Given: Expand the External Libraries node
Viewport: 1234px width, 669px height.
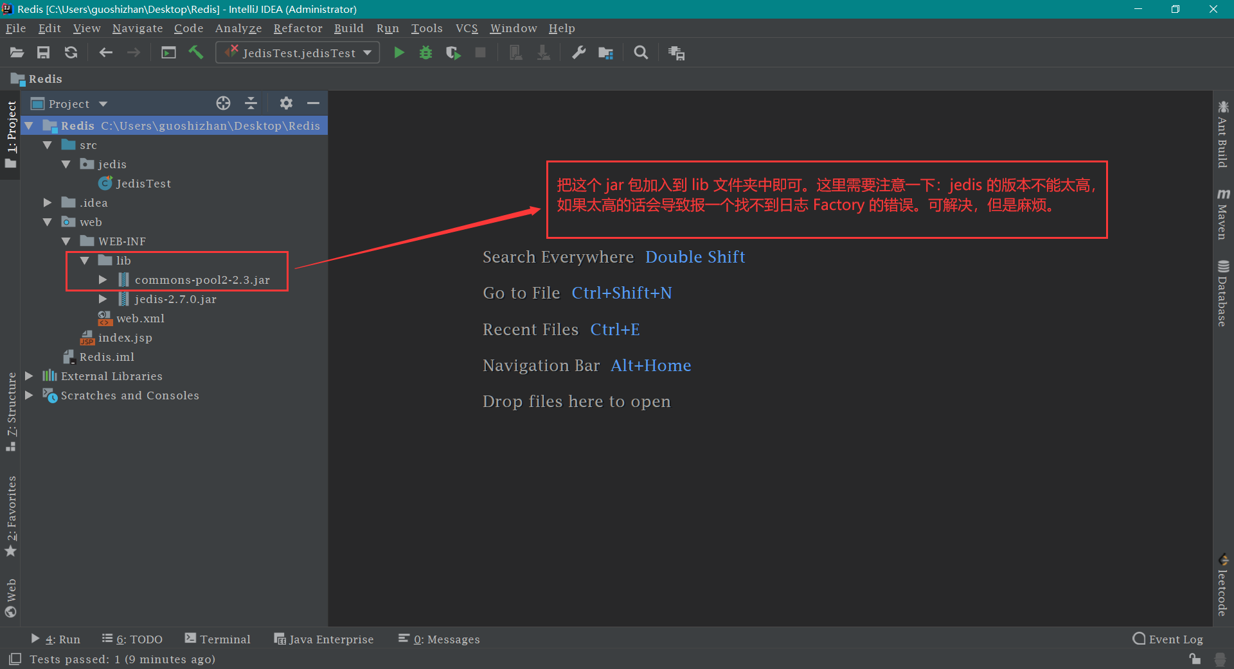Looking at the screenshot, I should (x=30, y=376).
